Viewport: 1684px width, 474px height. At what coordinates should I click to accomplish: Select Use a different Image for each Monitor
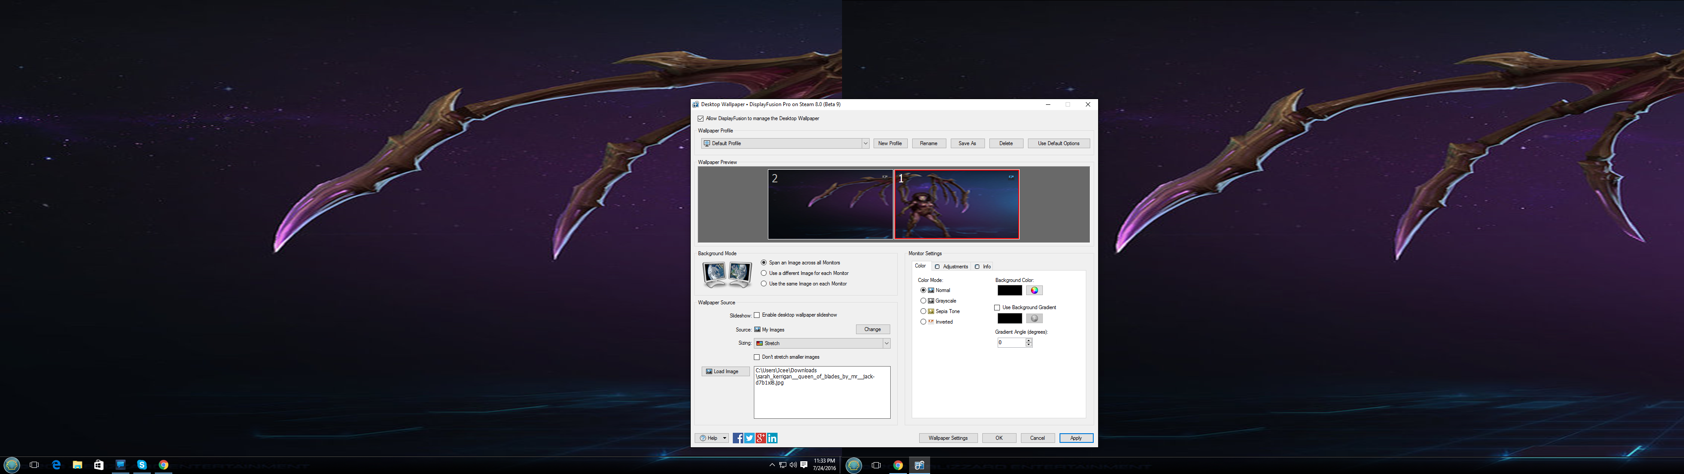coord(764,273)
